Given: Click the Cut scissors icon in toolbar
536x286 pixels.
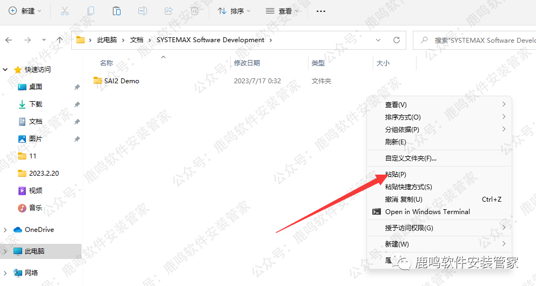Looking at the screenshot, I should (65, 11).
